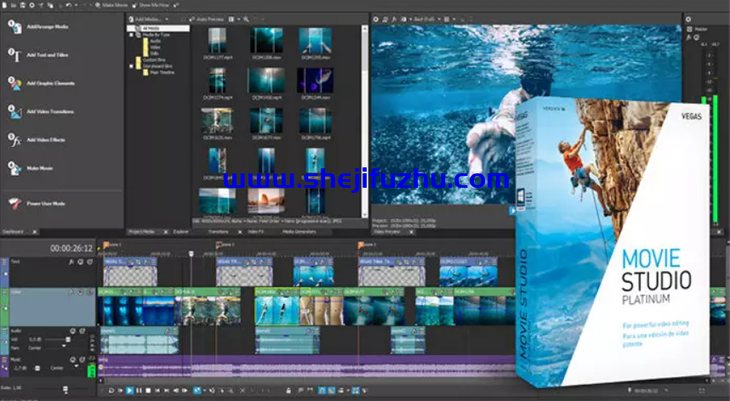Select the Envelope Edit tool in the bottom toolbar
This screenshot has height=401, width=730.
[x=212, y=391]
